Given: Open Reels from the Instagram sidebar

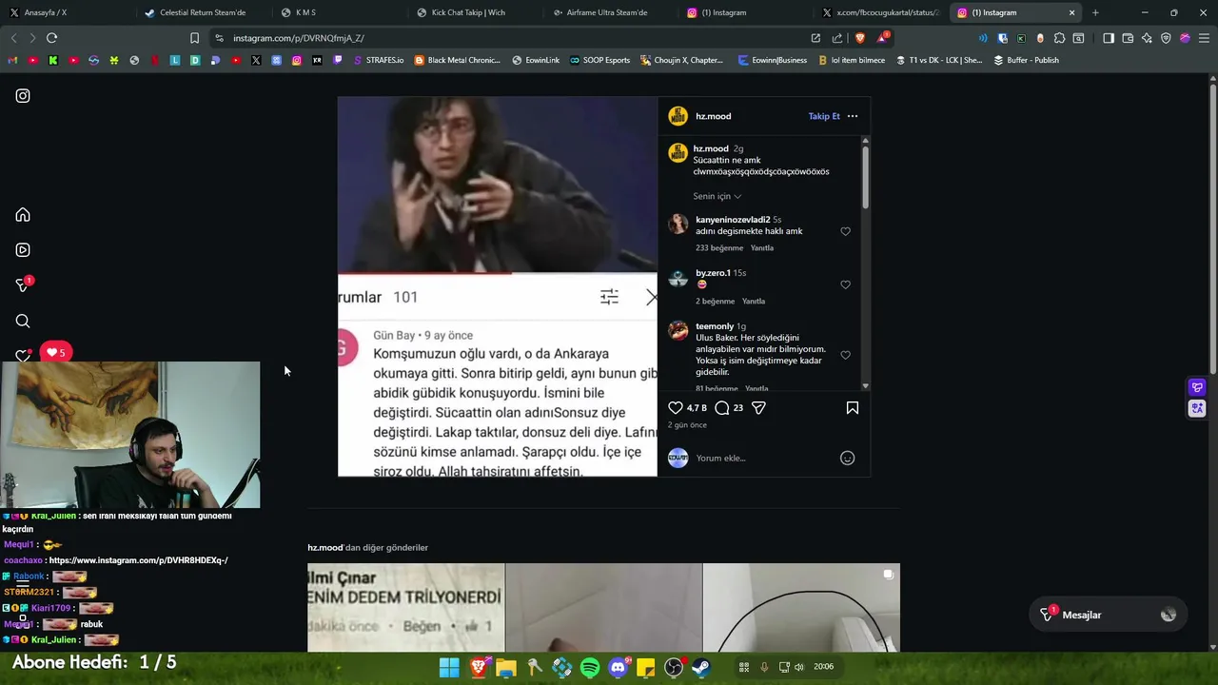Looking at the screenshot, I should point(23,250).
